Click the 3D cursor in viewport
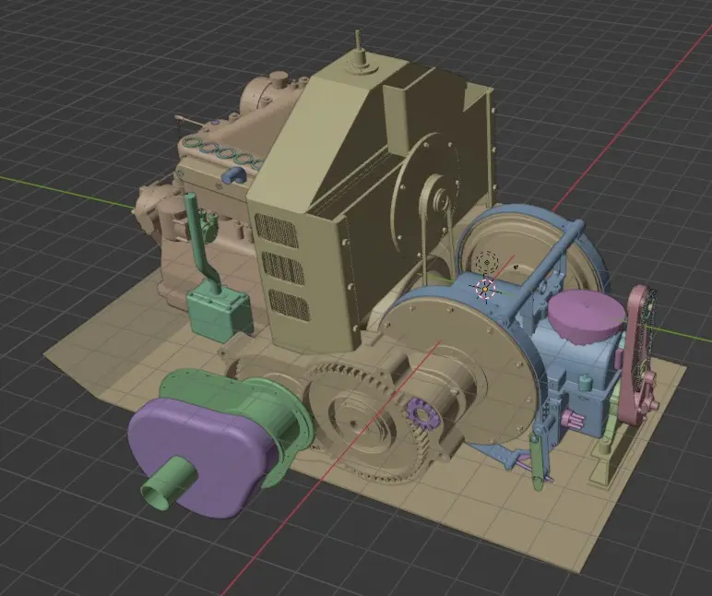 click(485, 289)
